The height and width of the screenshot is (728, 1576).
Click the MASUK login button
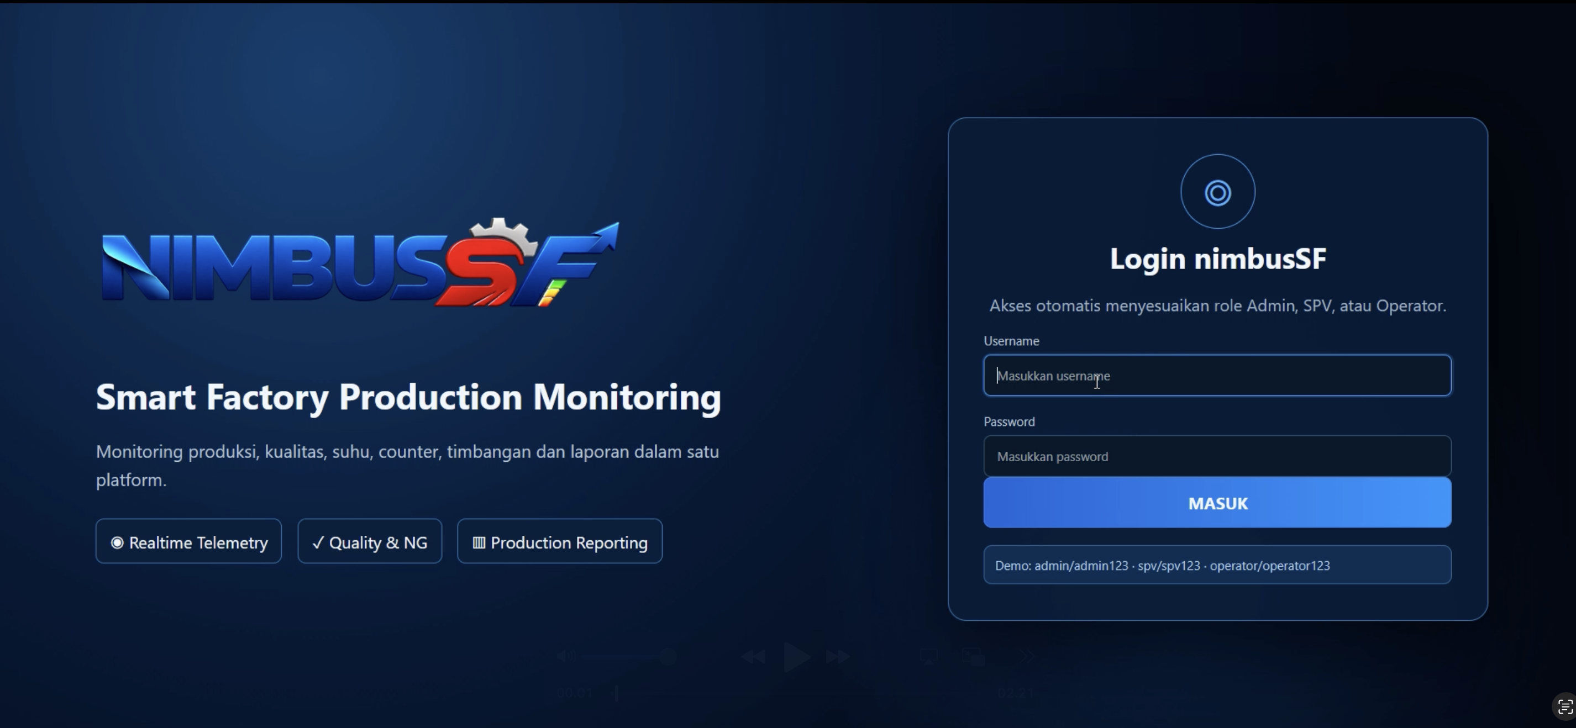1217,503
